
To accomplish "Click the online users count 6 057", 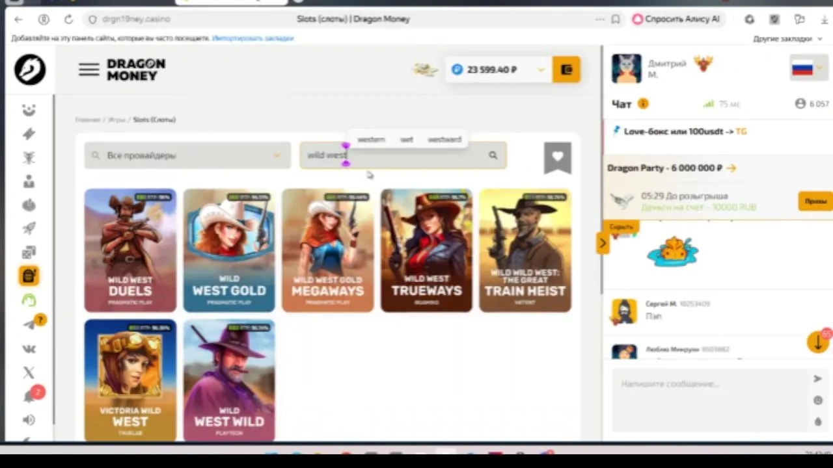I will 812,104.
